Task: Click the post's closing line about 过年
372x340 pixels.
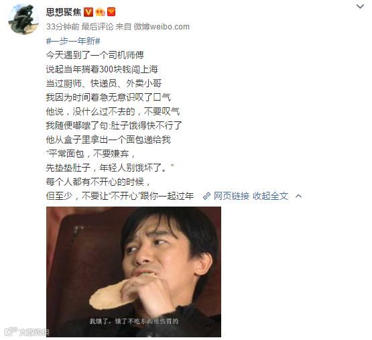Action: [120, 196]
